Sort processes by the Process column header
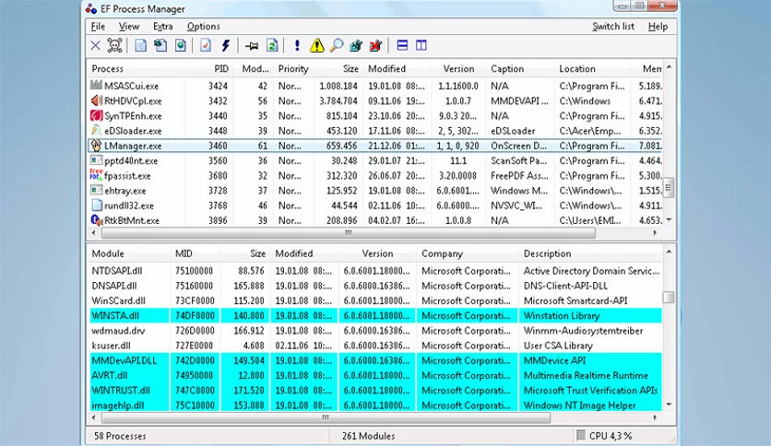This screenshot has height=446, width=771. click(x=136, y=69)
